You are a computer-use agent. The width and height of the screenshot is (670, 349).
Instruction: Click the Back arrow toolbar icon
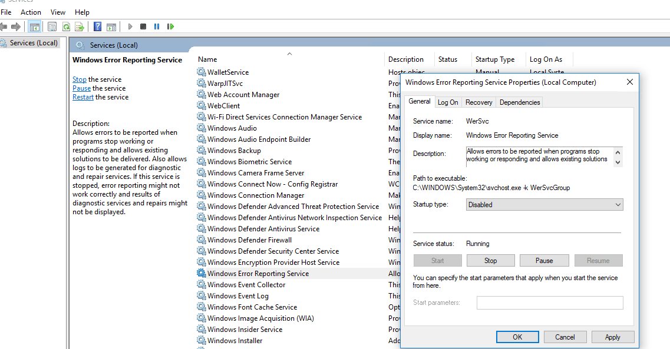click(4, 27)
